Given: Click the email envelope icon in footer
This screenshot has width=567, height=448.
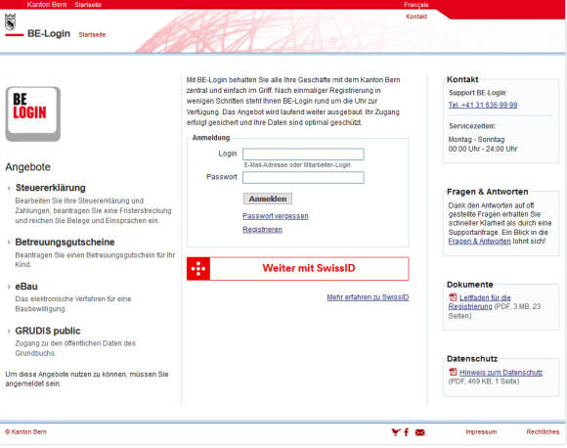Looking at the screenshot, I should (419, 432).
